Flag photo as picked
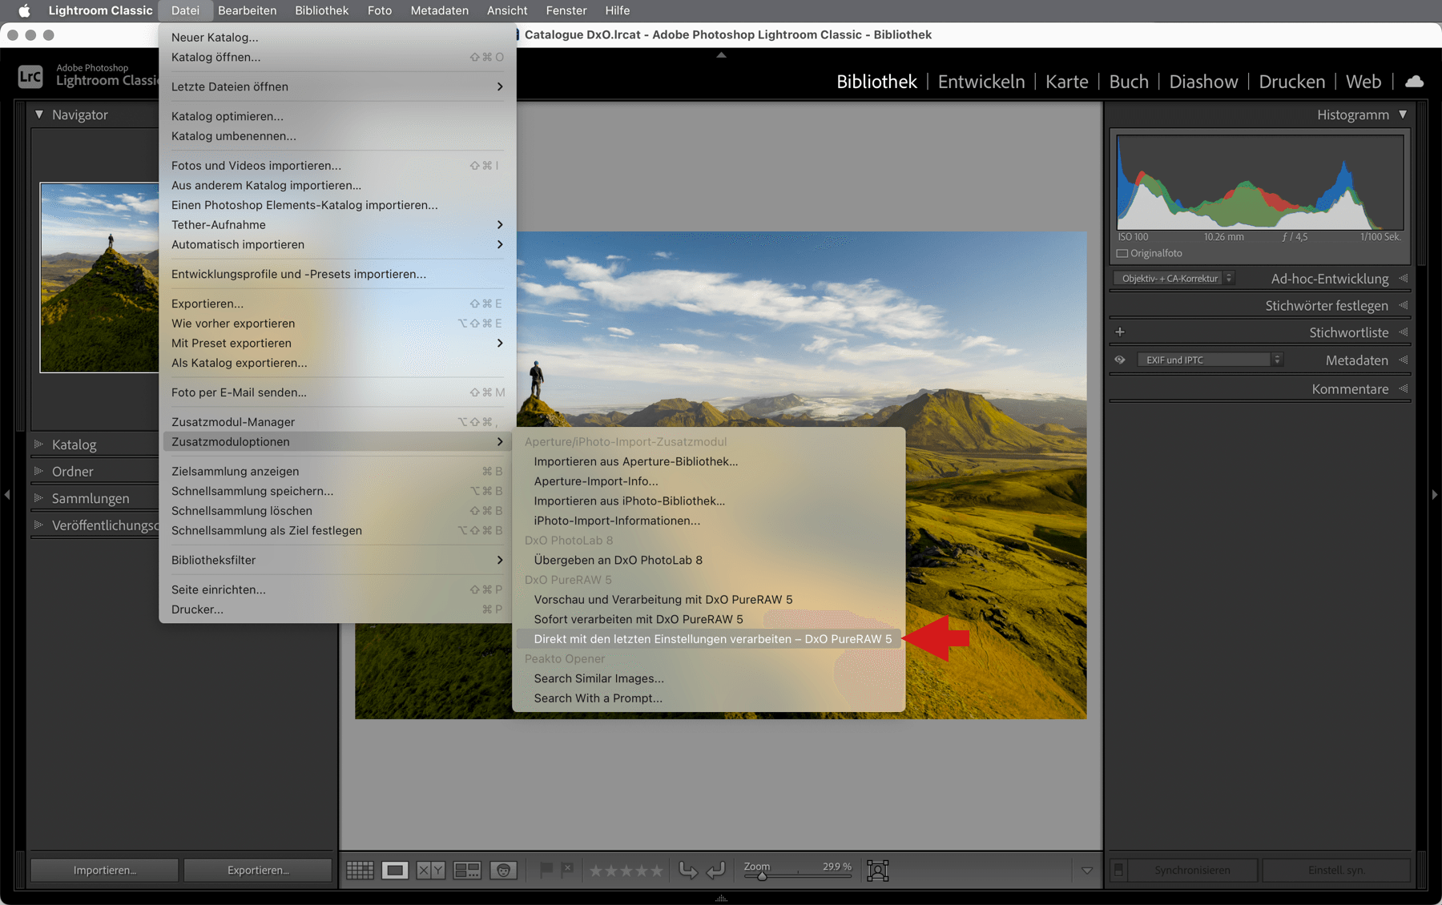This screenshot has height=905, width=1442. coord(546,870)
